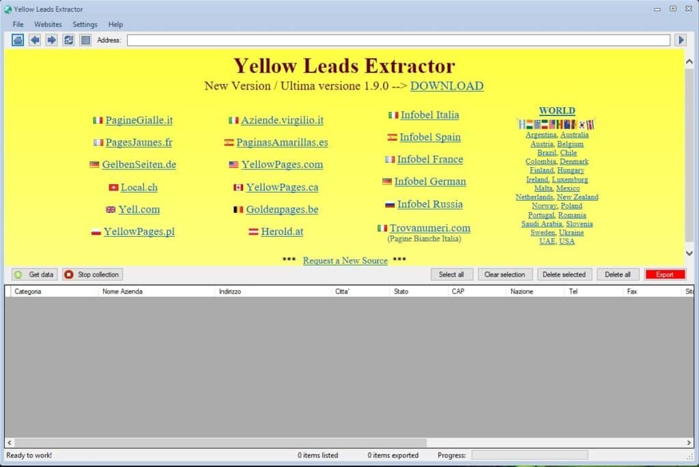
Task: Click the forward arrow navigation icon
Action: [x=51, y=40]
